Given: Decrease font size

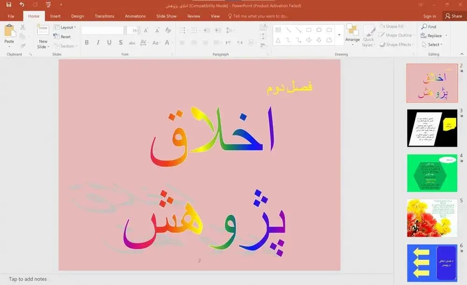Looking at the screenshot, I should pyautogui.click(x=157, y=30).
